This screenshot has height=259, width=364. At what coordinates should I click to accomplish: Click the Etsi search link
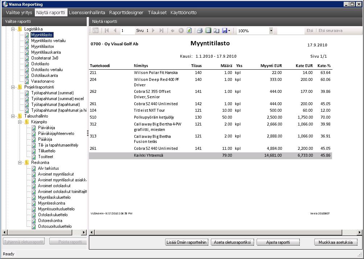pyautogui.click(x=310, y=30)
